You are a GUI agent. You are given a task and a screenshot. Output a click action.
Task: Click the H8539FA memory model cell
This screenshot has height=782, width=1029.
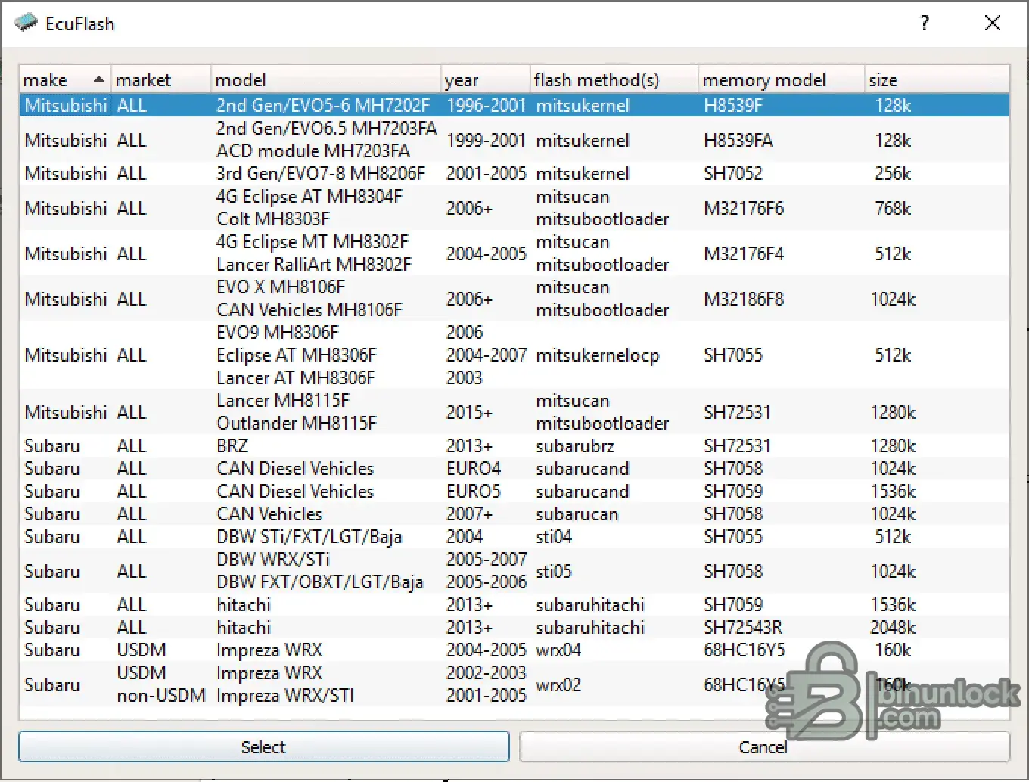[738, 140]
